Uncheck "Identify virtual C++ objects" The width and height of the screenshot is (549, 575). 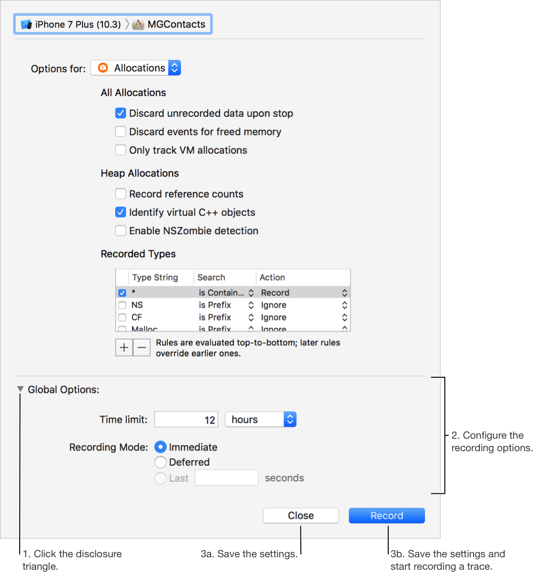point(120,212)
